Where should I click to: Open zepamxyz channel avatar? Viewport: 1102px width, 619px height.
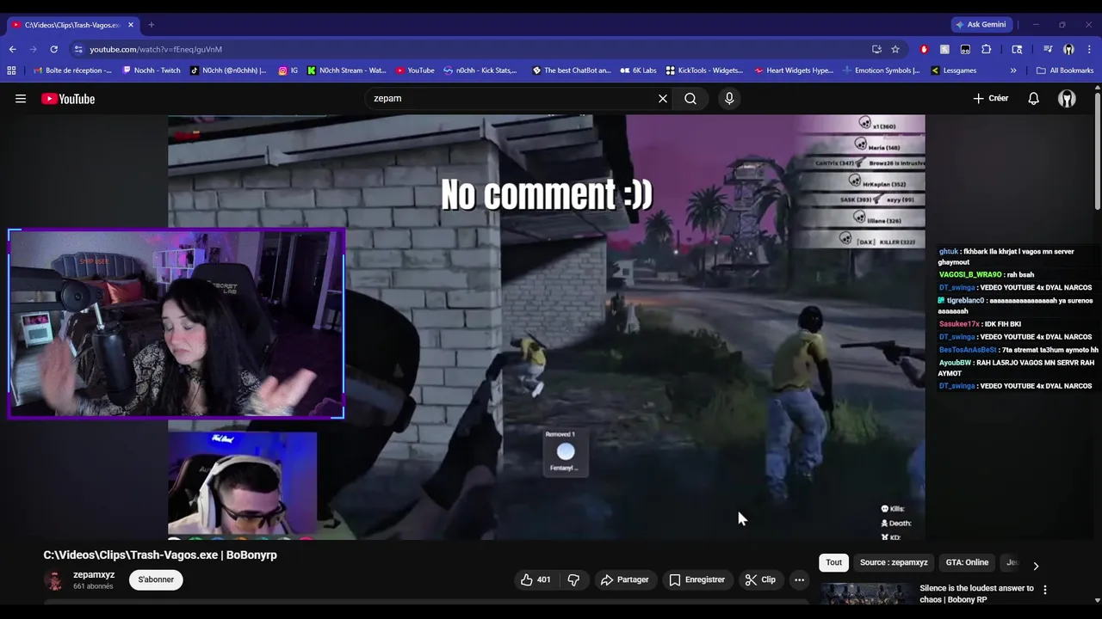click(x=54, y=580)
